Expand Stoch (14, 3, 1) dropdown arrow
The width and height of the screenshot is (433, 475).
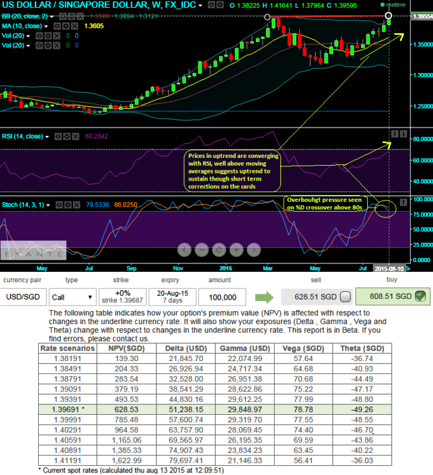[48, 205]
